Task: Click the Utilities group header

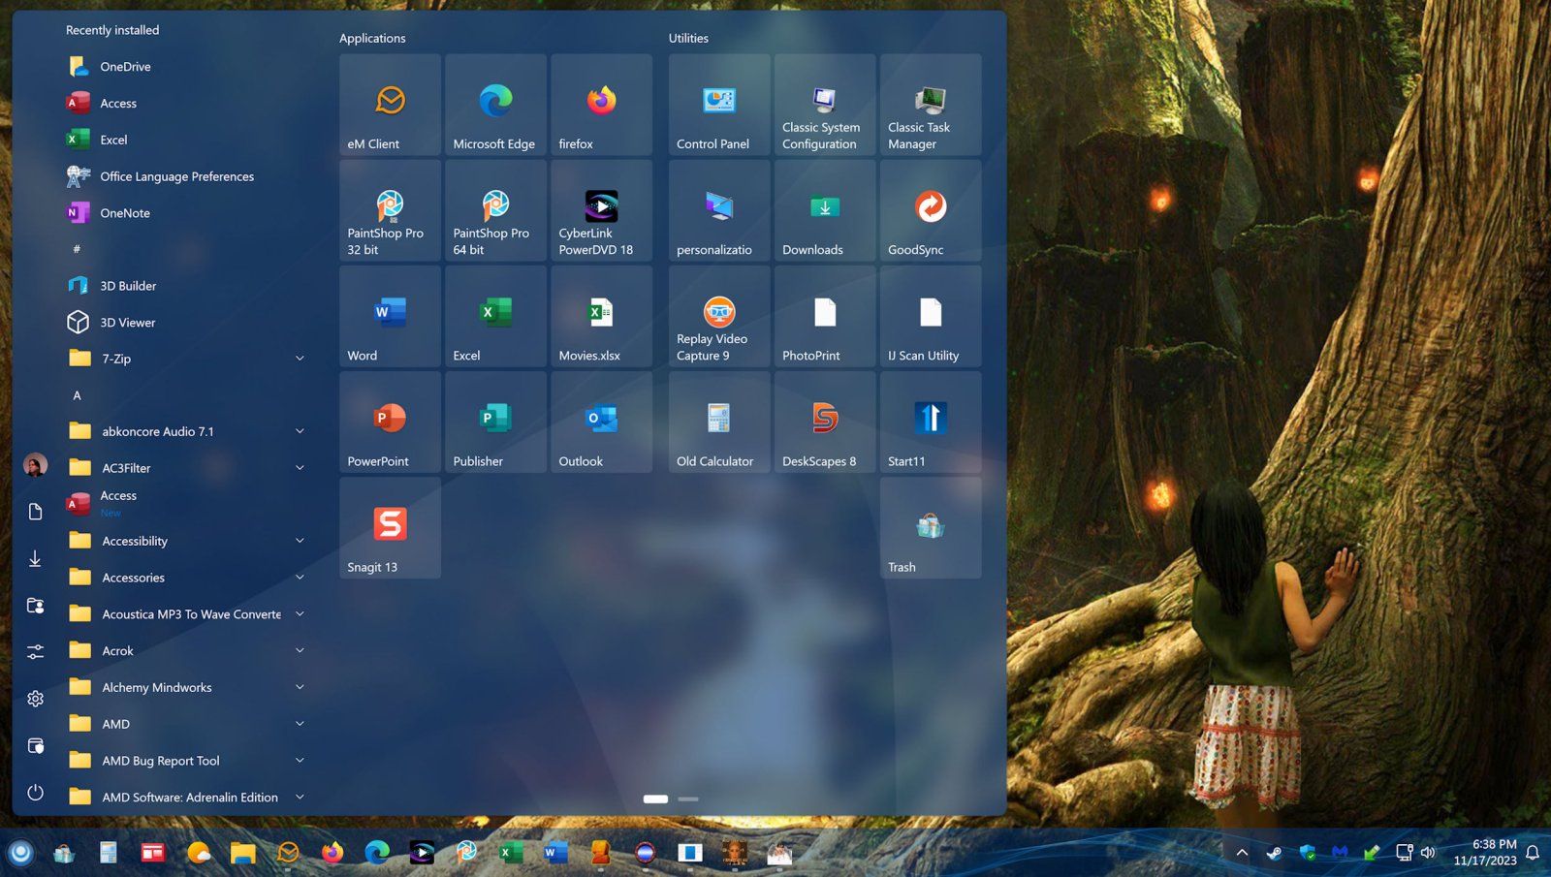Action: coord(688,38)
